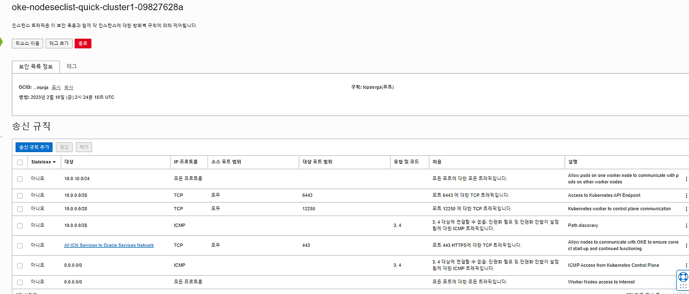The height and width of the screenshot is (294, 689).
Task: Switch to the 태그 tab
Action: (72, 66)
